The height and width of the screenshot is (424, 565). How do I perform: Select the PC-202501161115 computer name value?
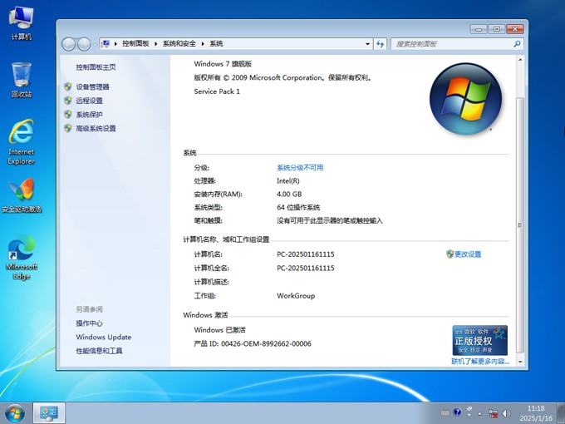click(306, 254)
